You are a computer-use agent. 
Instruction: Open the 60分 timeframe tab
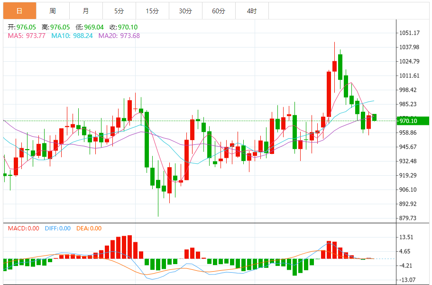219,11
